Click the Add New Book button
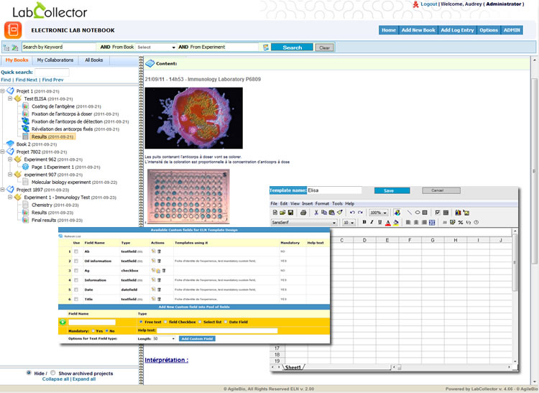The height and width of the screenshot is (393, 539). click(418, 30)
